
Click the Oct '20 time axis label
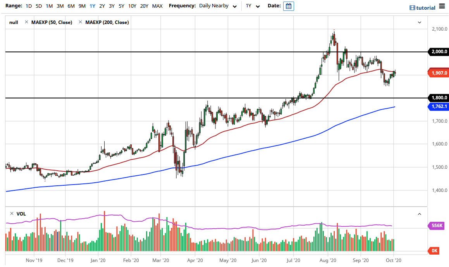tap(394, 260)
